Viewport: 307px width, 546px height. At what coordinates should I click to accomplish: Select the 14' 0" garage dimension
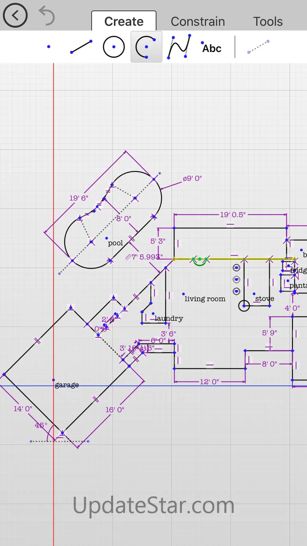[x=23, y=409]
